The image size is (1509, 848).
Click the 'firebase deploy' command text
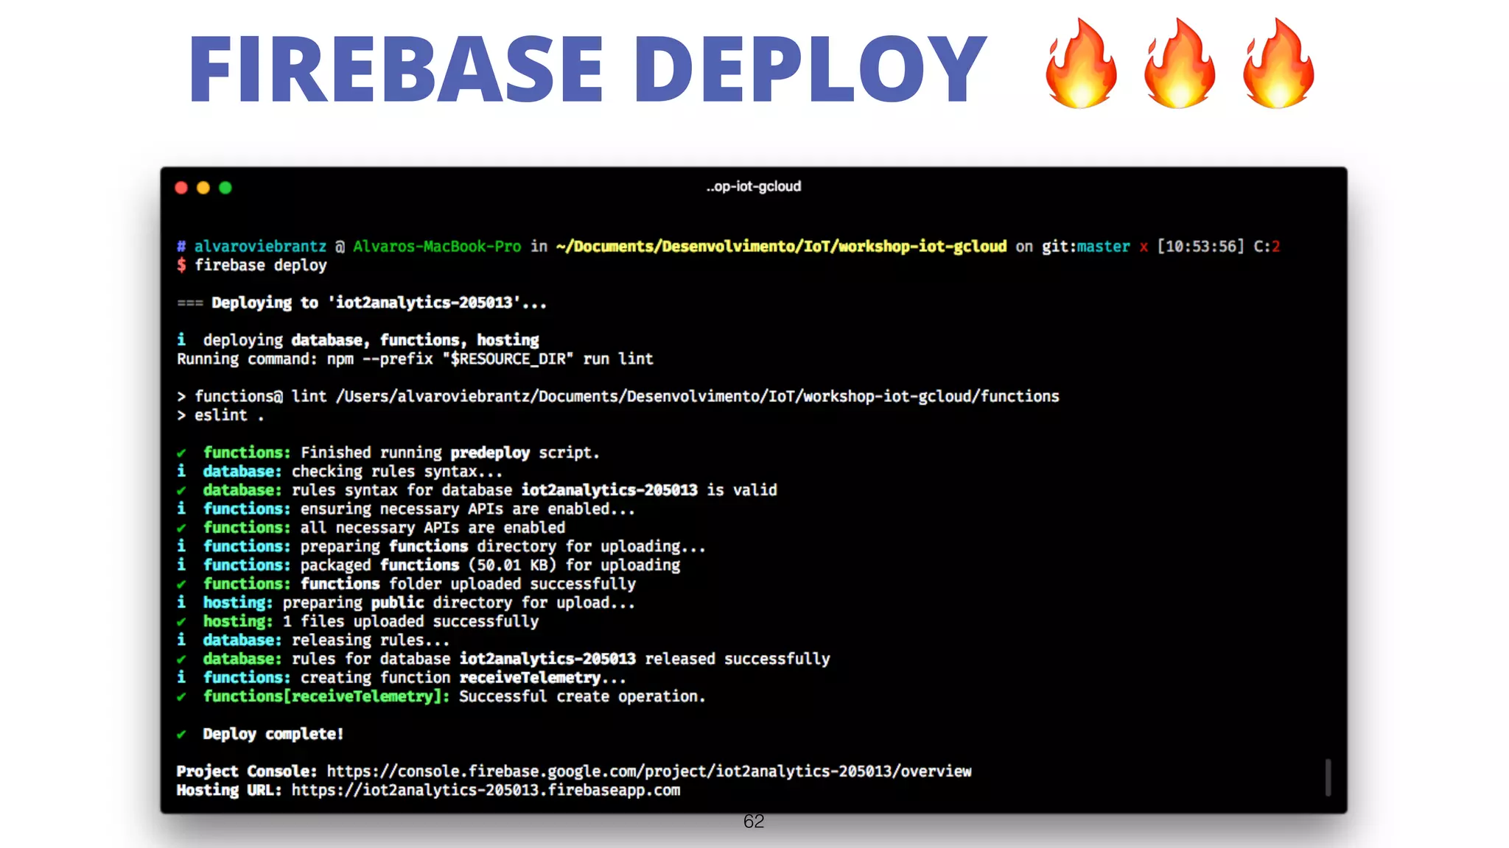coord(260,266)
